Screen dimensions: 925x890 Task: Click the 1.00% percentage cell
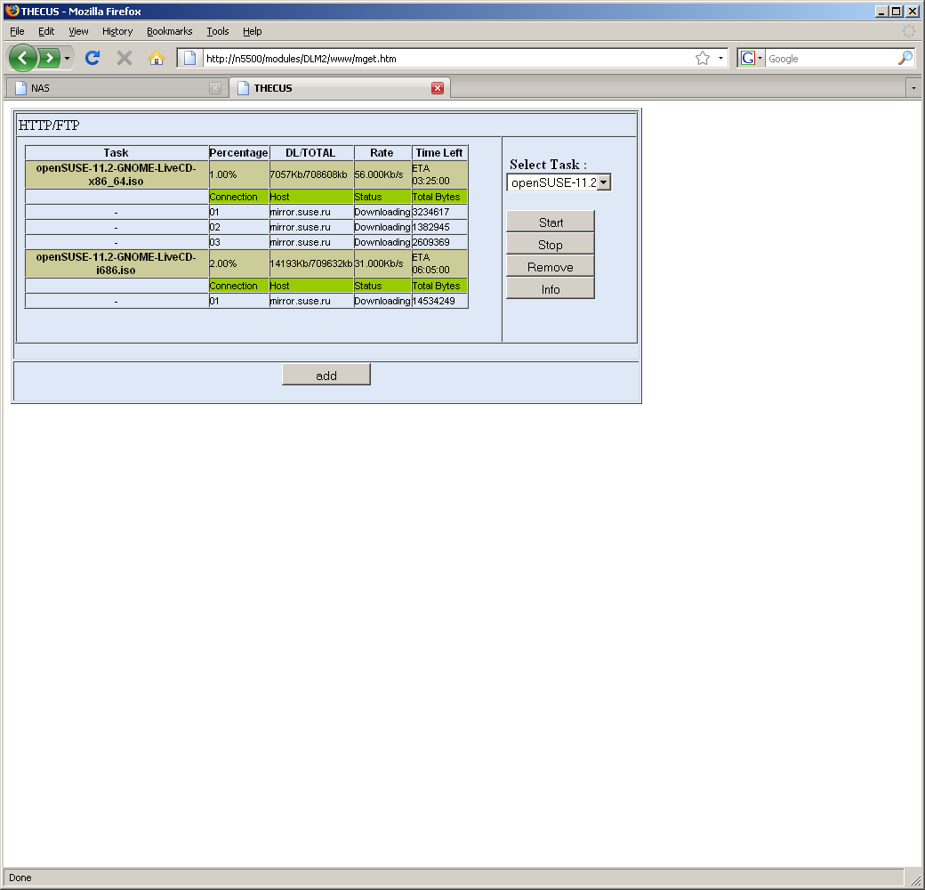[x=239, y=174]
